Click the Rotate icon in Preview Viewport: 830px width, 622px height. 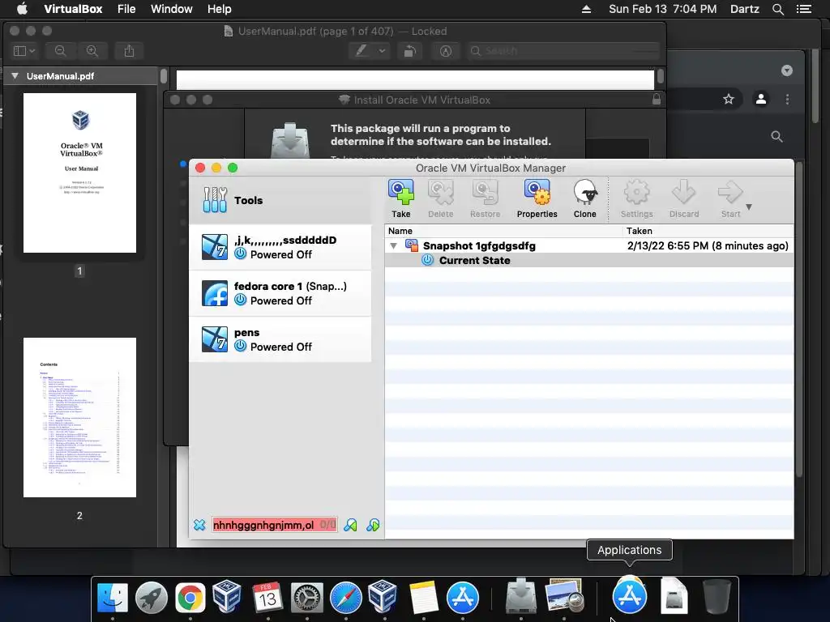pyautogui.click(x=409, y=51)
